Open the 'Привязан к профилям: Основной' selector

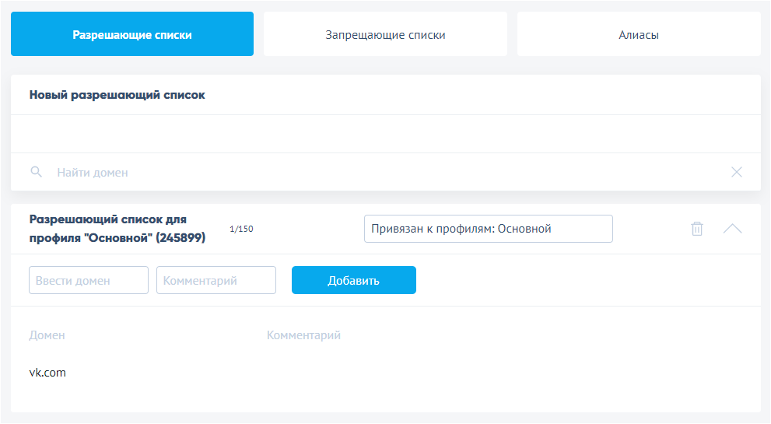point(488,229)
